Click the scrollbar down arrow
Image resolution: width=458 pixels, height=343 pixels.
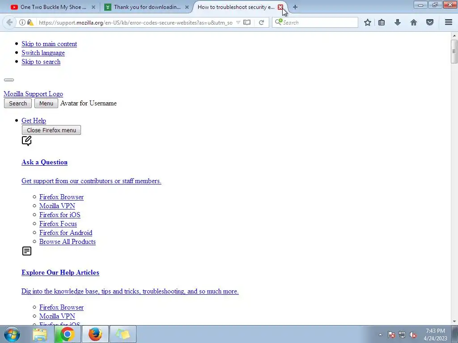click(x=454, y=322)
